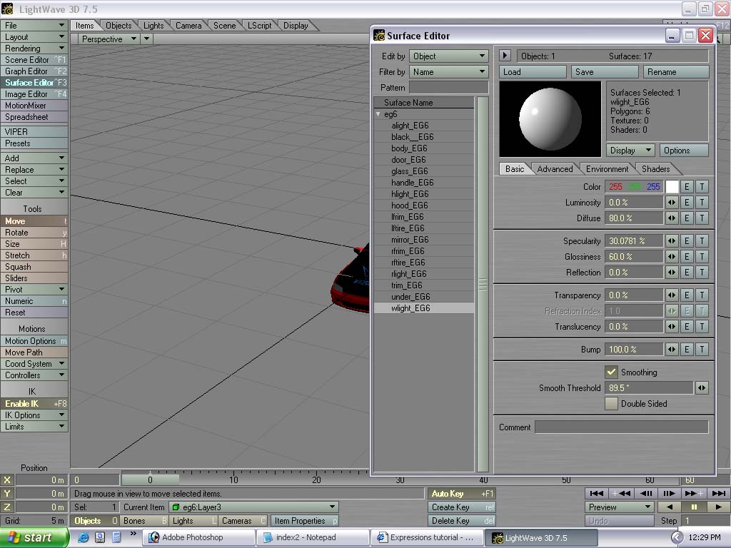Screen dimensions: 731x548
Task: Click the T texture button for Bump
Action: pos(702,350)
